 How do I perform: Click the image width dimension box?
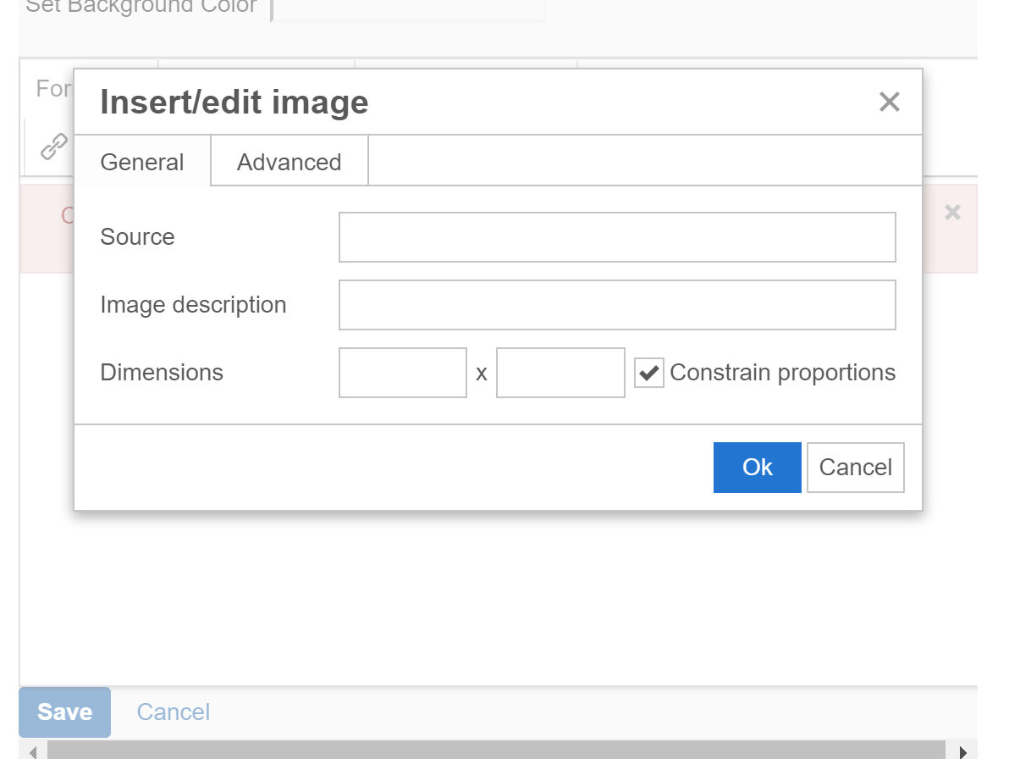[x=403, y=373]
